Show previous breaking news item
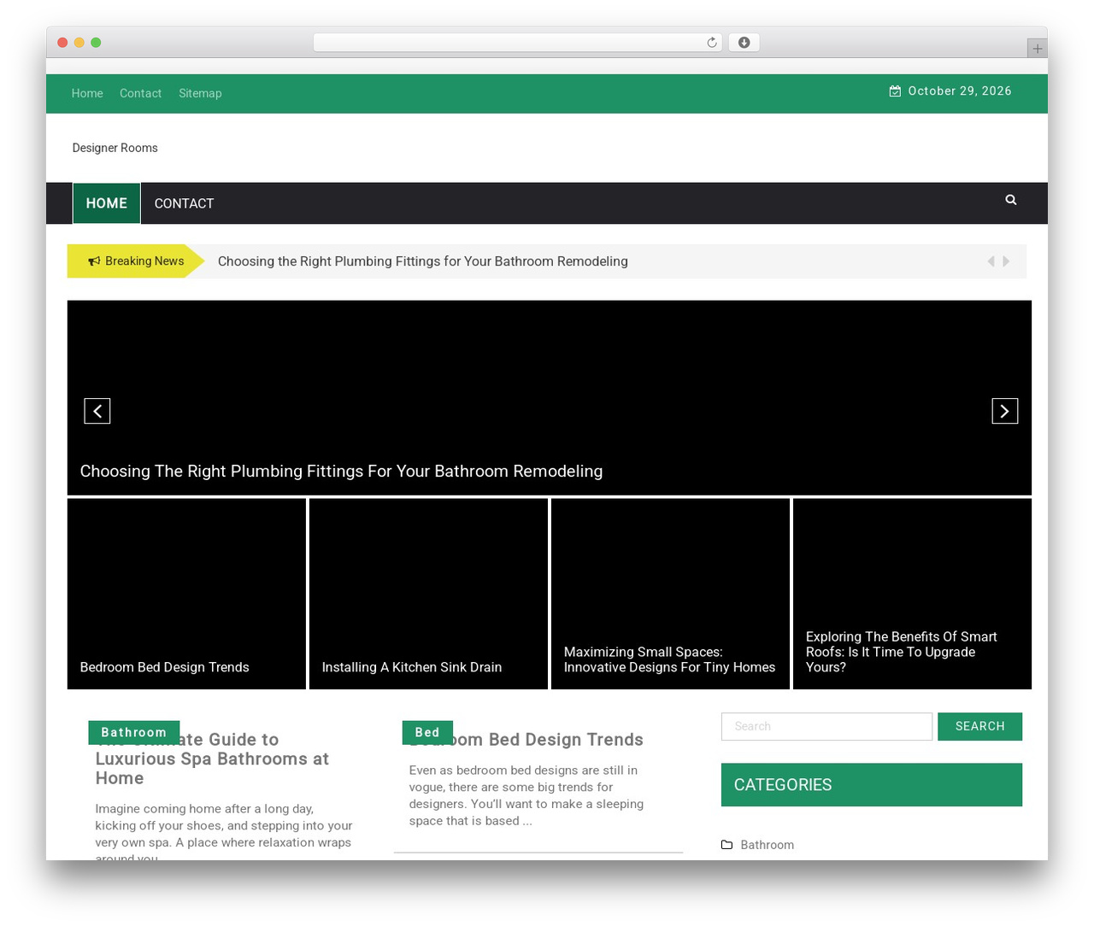The height and width of the screenshot is (926, 1094). 991,261
